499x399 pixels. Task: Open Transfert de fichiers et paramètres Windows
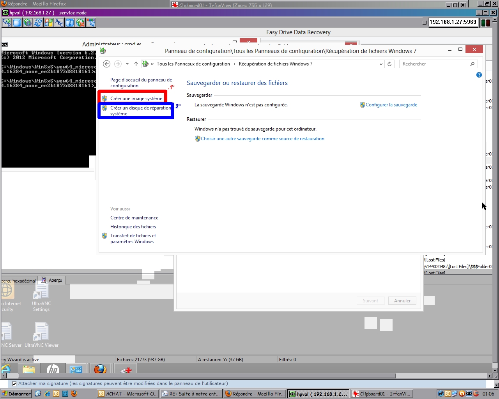(133, 238)
